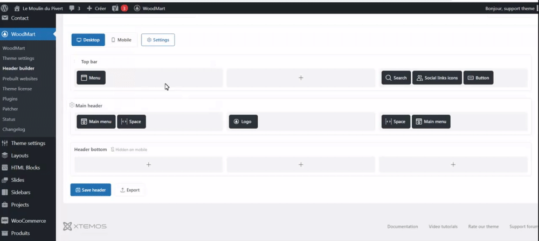The height and width of the screenshot is (241, 539).
Task: Click the Créer new content button
Action: (x=96, y=8)
